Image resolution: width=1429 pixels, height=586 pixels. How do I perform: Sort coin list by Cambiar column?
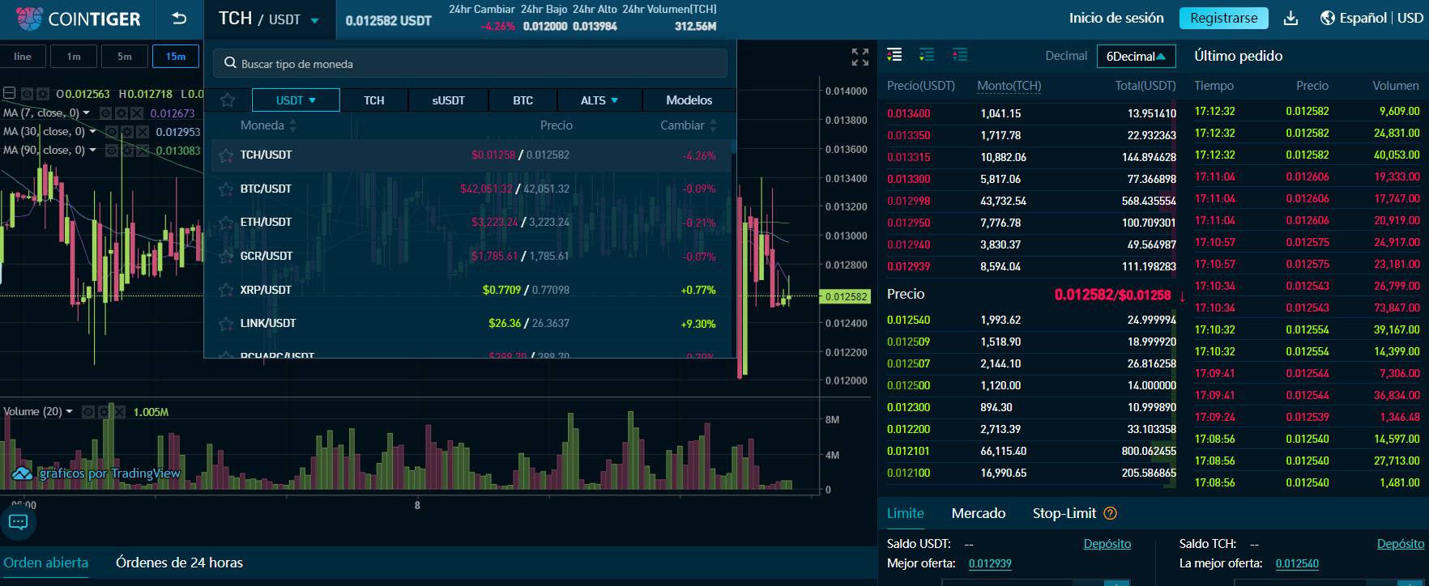(x=689, y=125)
